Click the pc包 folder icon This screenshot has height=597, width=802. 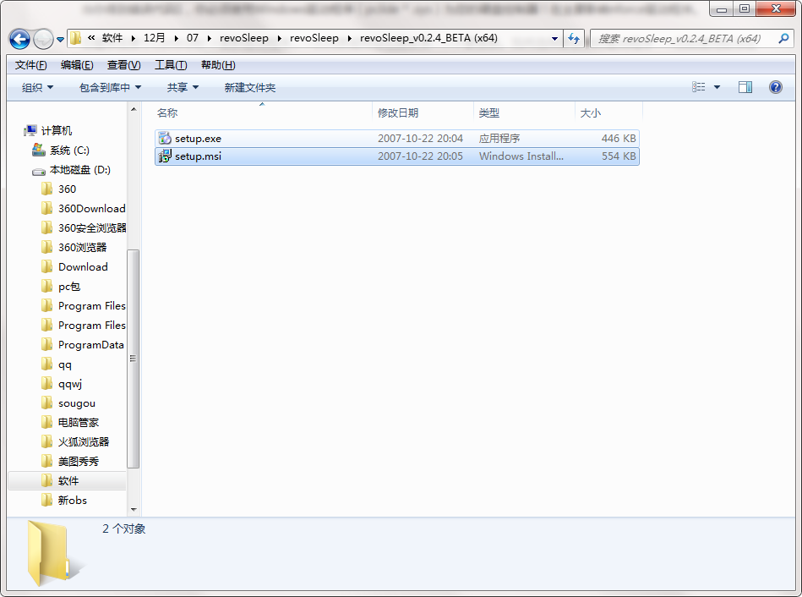pyautogui.click(x=46, y=286)
